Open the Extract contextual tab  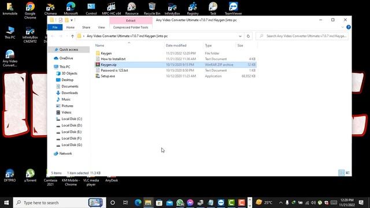(x=131, y=21)
